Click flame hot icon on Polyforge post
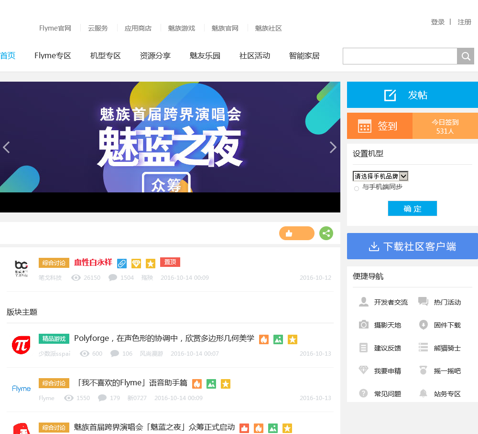Image resolution: width=478 pixels, height=434 pixels. 264,339
